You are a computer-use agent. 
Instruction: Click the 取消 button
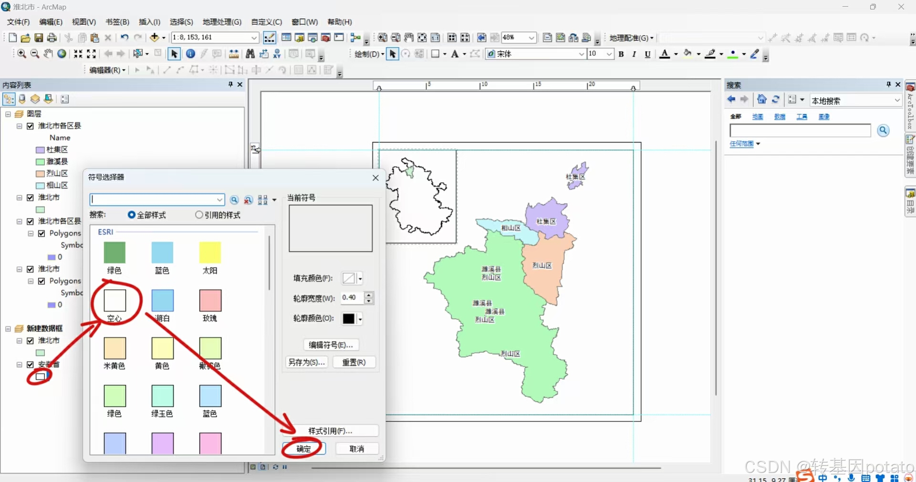[x=357, y=449]
